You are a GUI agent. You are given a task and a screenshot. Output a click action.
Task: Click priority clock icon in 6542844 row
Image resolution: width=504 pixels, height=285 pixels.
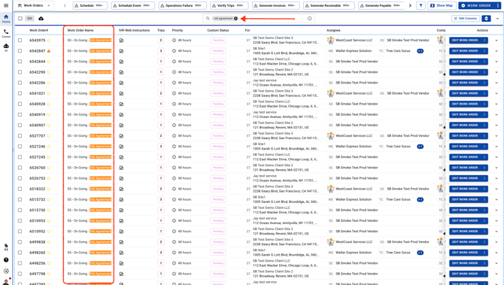pos(174,62)
